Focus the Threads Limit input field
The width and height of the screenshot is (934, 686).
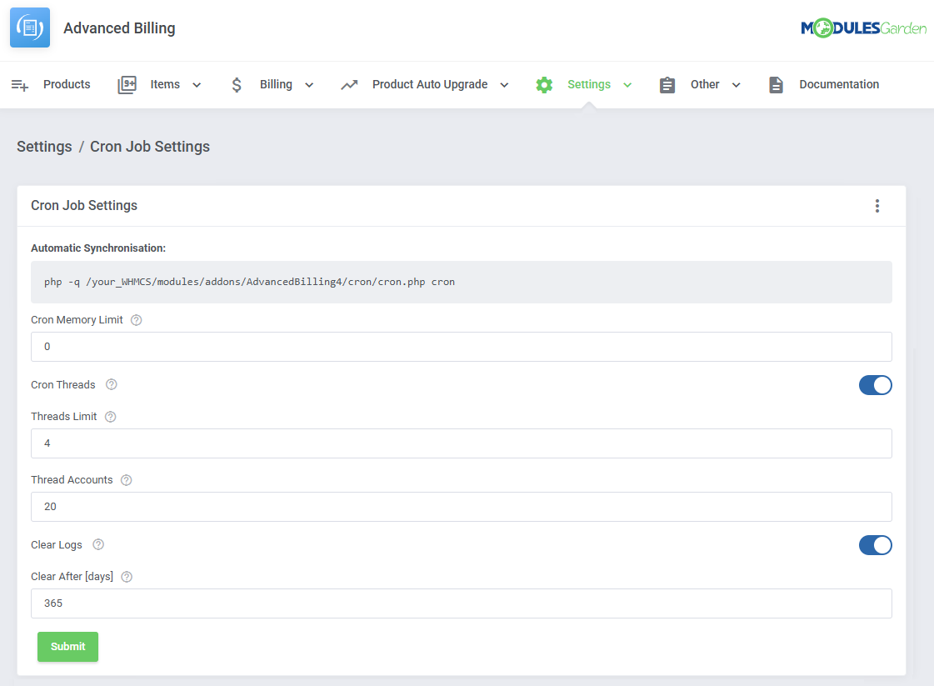[x=461, y=443]
